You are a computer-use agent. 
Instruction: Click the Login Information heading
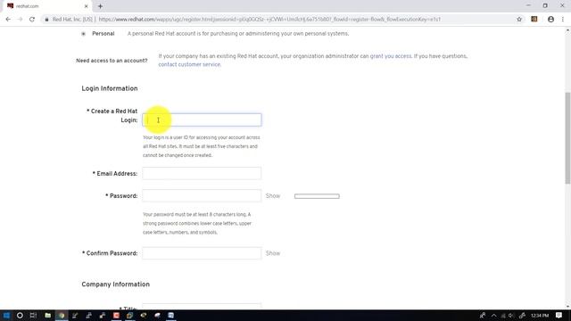[x=110, y=89]
